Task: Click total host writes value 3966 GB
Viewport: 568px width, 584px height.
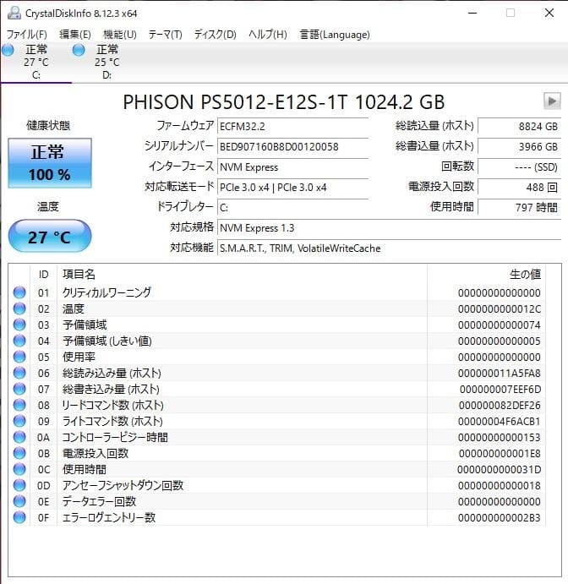Action: pyautogui.click(x=519, y=146)
